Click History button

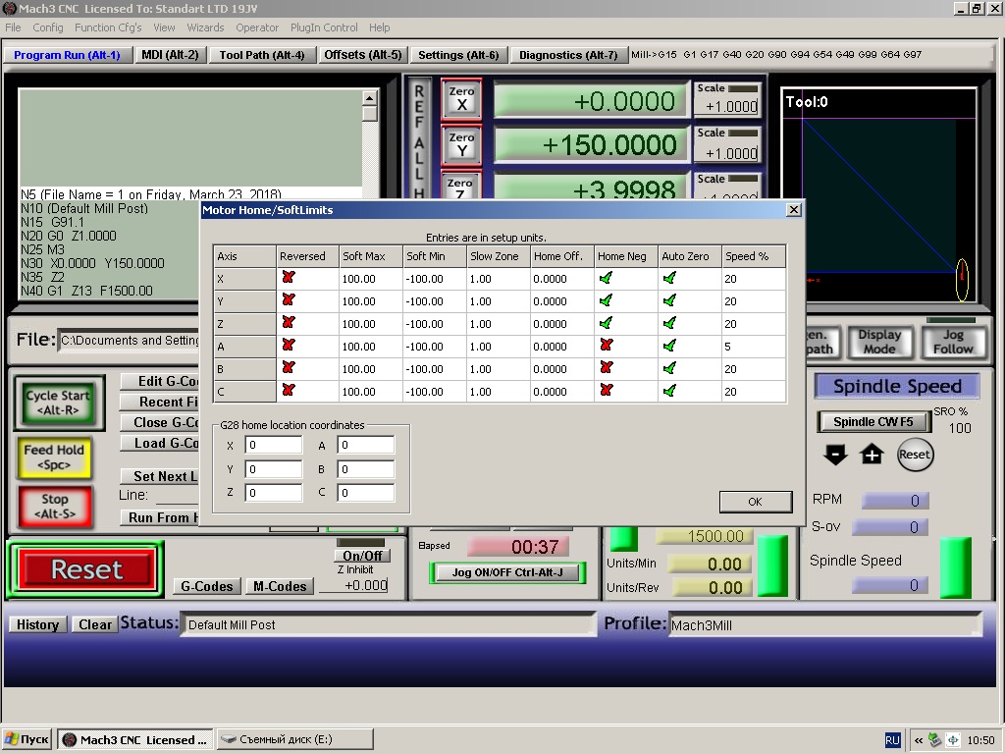[x=37, y=624]
